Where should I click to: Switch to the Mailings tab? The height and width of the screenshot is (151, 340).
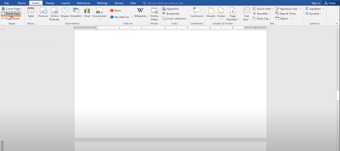click(102, 3)
